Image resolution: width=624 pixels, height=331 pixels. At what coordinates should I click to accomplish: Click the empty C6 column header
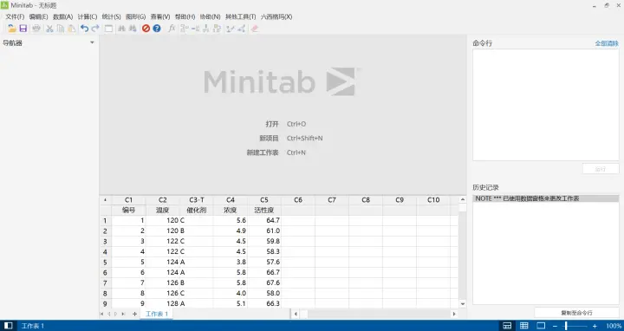[298, 199]
